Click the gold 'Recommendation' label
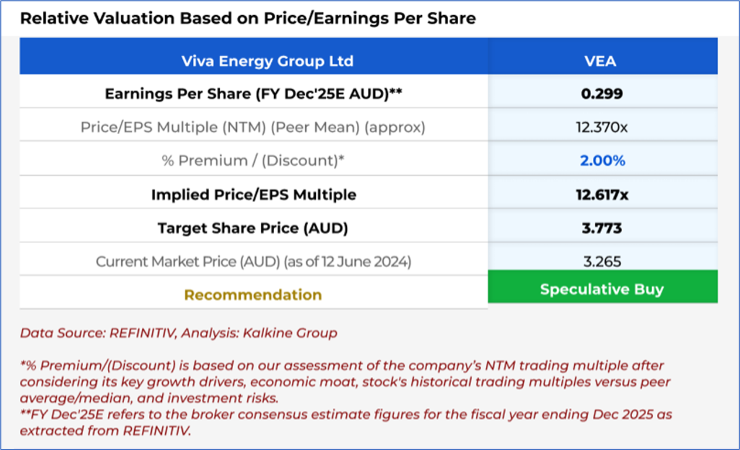 pos(253,295)
